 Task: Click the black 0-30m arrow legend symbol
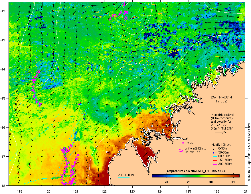coord(215,149)
